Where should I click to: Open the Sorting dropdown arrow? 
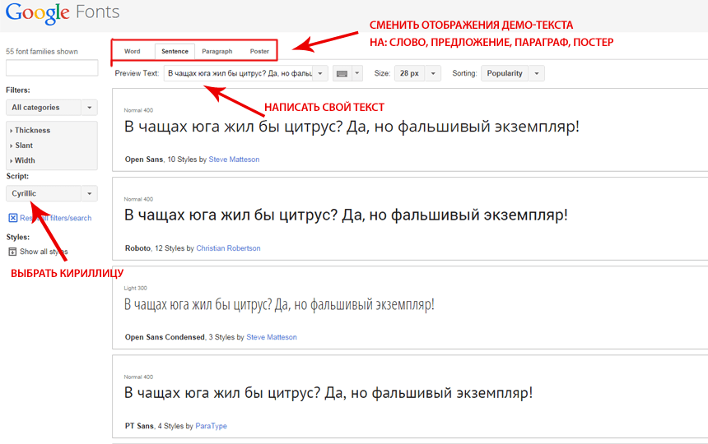tap(537, 73)
